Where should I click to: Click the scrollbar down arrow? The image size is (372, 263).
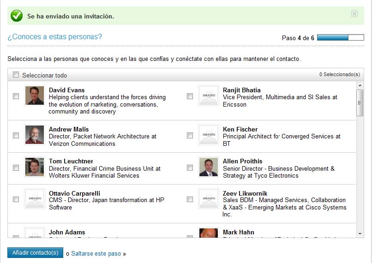360,234
